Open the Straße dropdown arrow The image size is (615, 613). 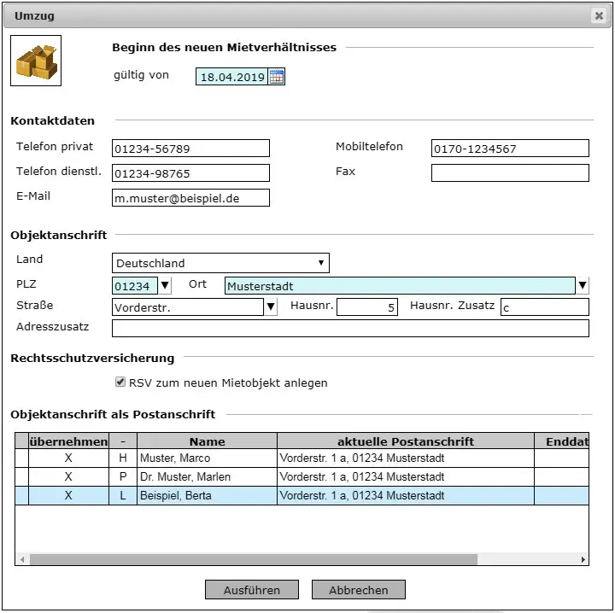[x=271, y=307]
